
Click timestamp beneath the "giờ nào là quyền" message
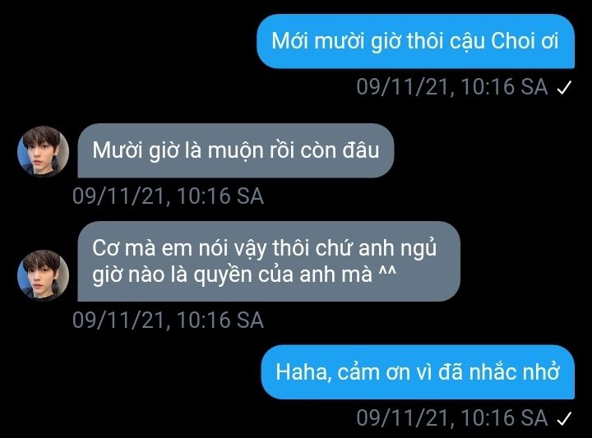(x=168, y=320)
